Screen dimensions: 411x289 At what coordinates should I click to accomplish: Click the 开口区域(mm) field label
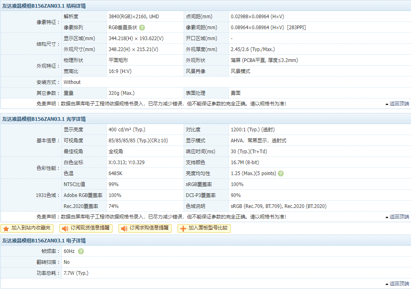201,39
